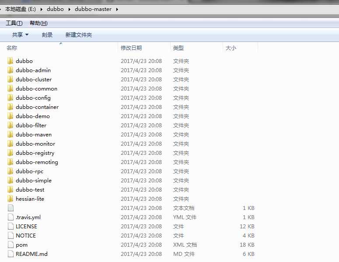Select the dubbo-simple folder icon
This screenshot has height=262, width=339.
pyautogui.click(x=10, y=181)
